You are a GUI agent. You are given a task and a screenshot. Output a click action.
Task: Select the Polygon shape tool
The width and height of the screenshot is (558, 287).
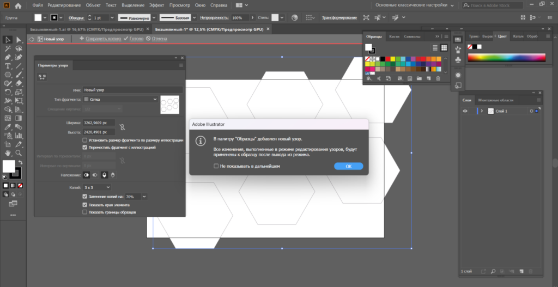click(8, 75)
